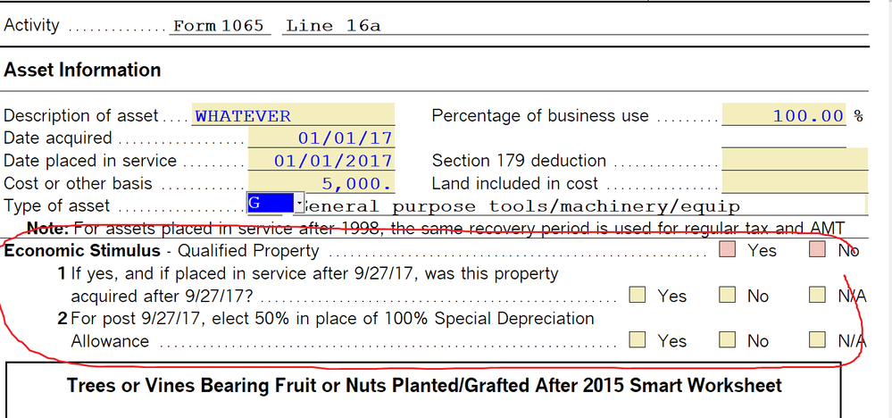Viewport: 892px width, 418px height.
Task: Click the Section 179 deduction field
Action: (x=794, y=161)
